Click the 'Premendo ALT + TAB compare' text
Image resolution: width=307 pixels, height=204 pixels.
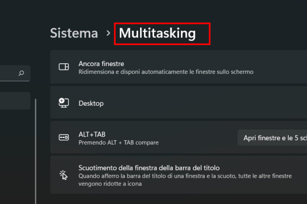118,142
